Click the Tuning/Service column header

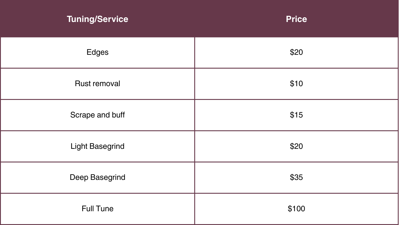[98, 19]
